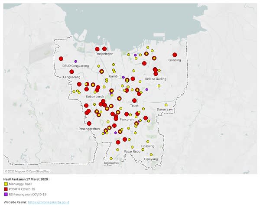Click purple marker below Kelapa Gading label
The height and width of the screenshot is (208, 260).
pyautogui.click(x=147, y=90)
